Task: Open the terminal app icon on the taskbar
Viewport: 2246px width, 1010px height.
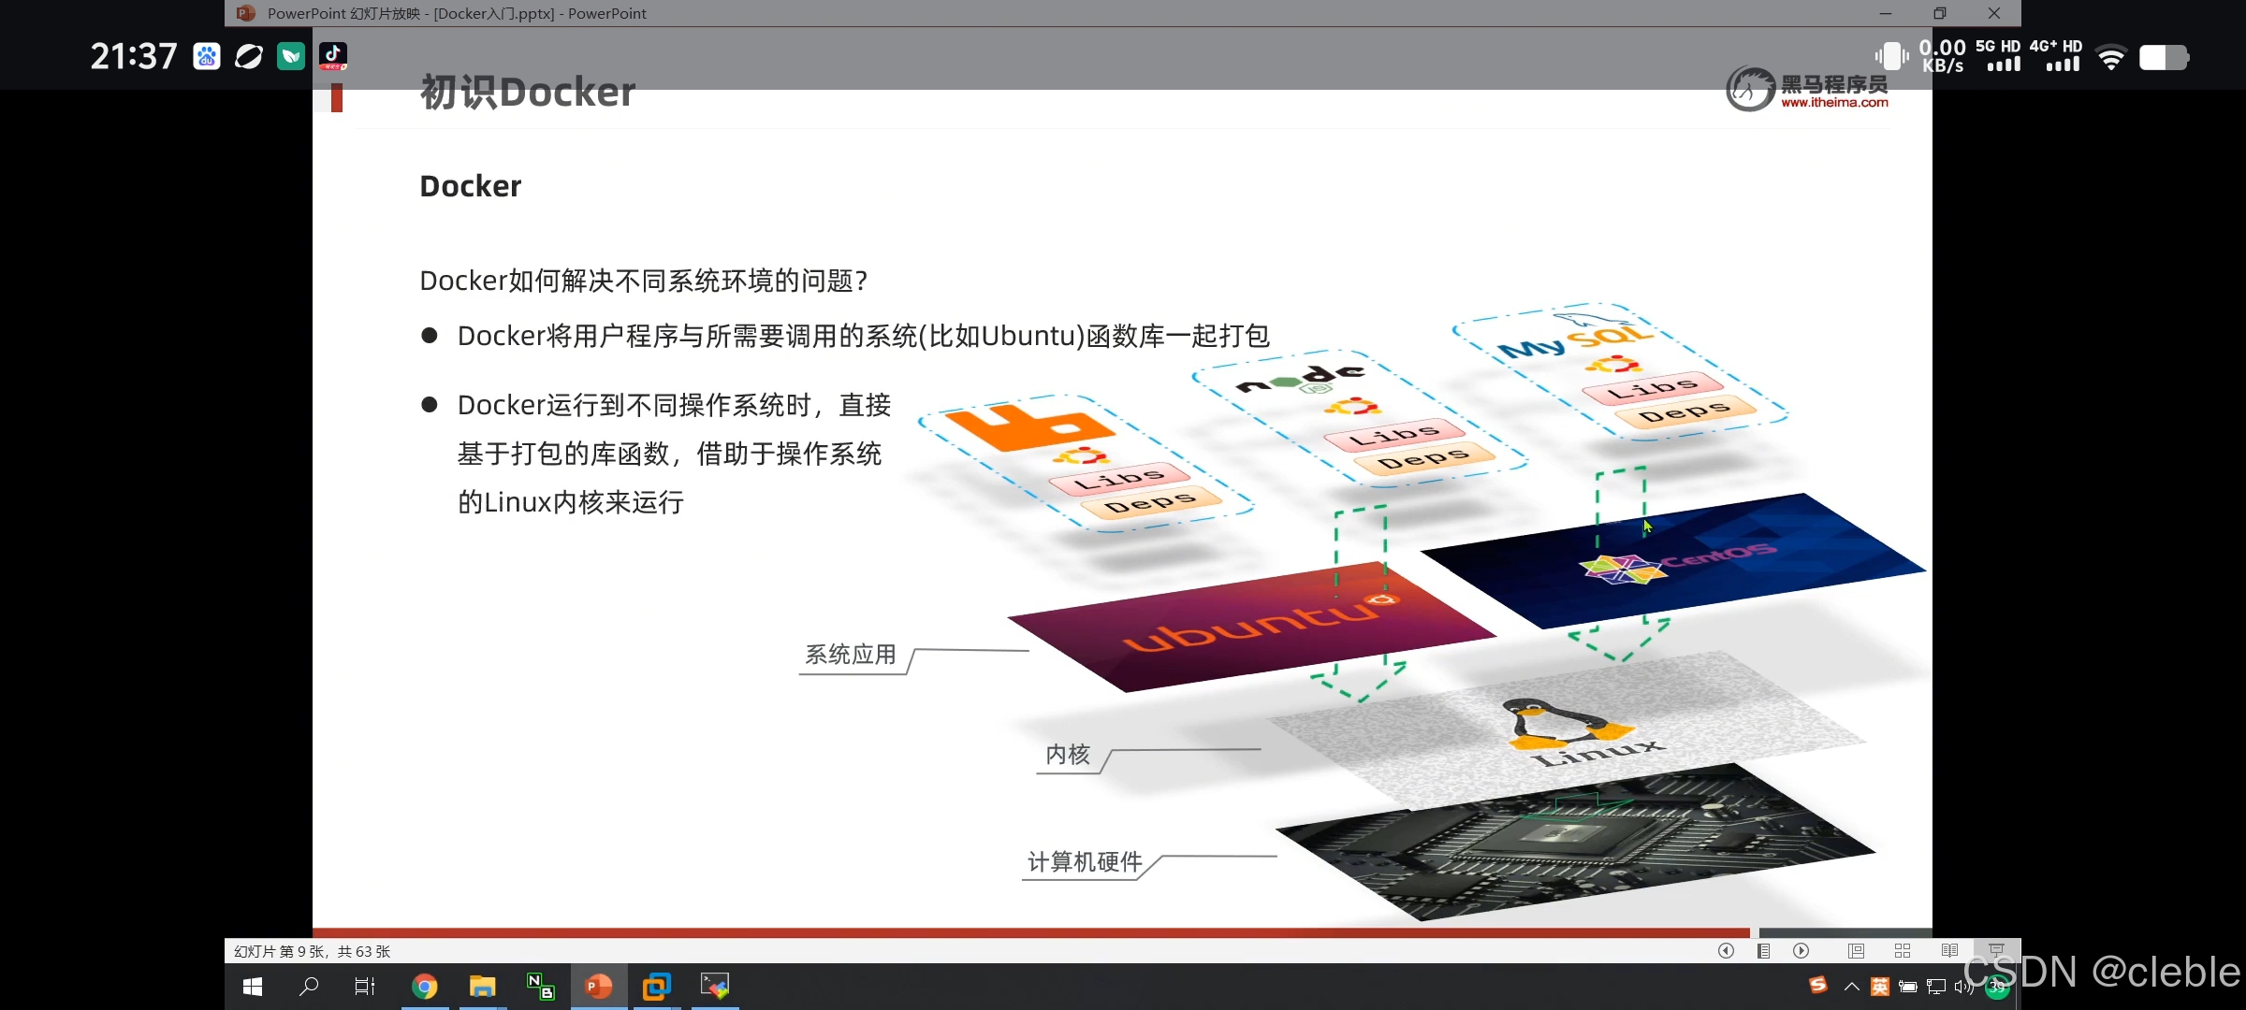Action: click(x=715, y=987)
